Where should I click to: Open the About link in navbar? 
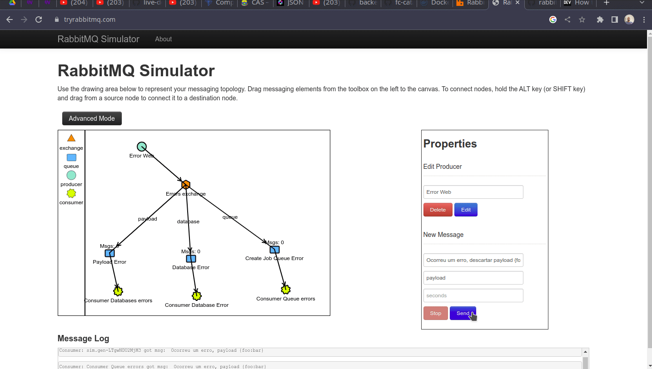[164, 39]
